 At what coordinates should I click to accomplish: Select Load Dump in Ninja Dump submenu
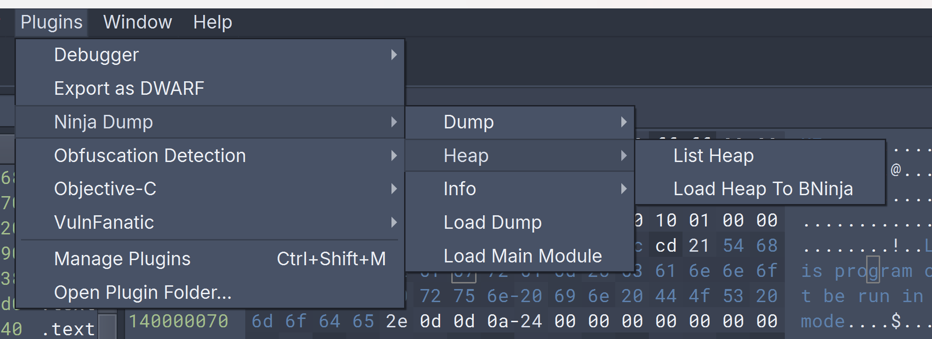pyautogui.click(x=519, y=222)
